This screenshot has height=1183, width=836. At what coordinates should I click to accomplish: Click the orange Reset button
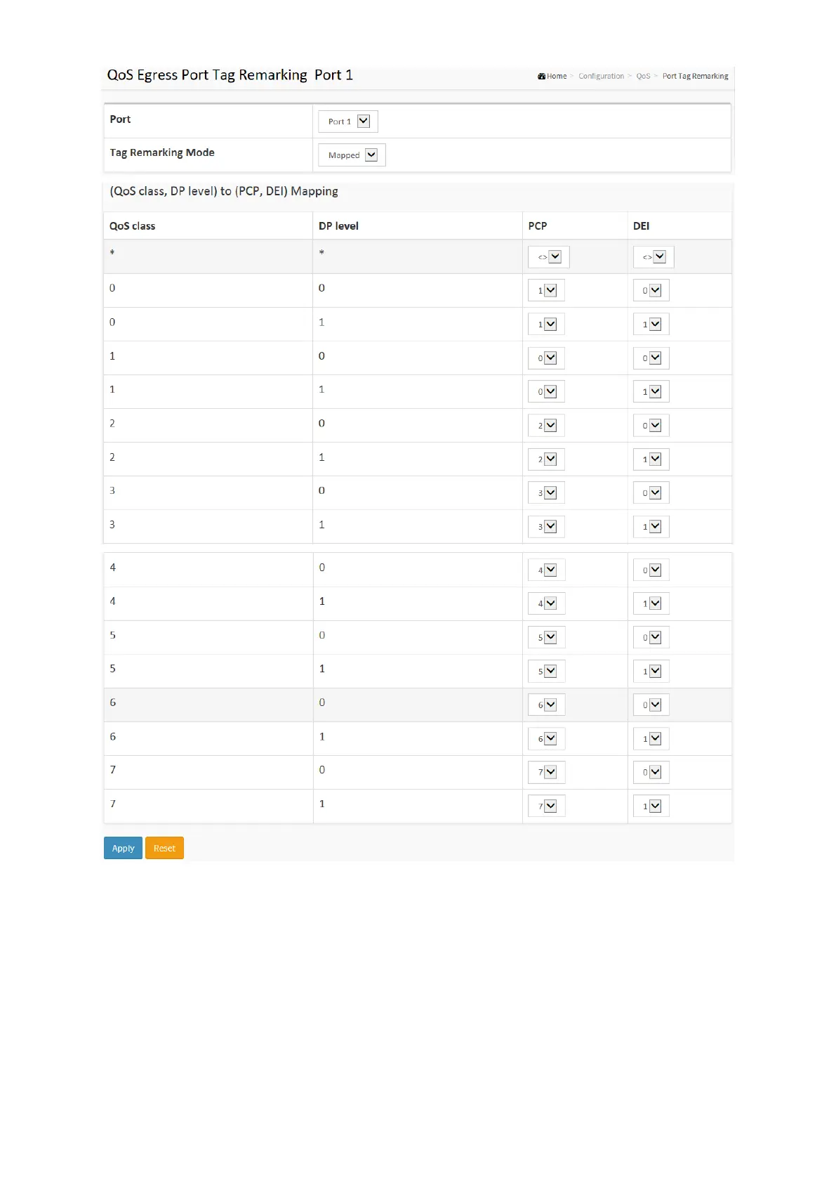(164, 848)
